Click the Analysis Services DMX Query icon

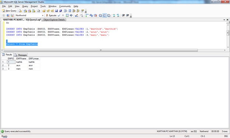(x=29, y=11)
